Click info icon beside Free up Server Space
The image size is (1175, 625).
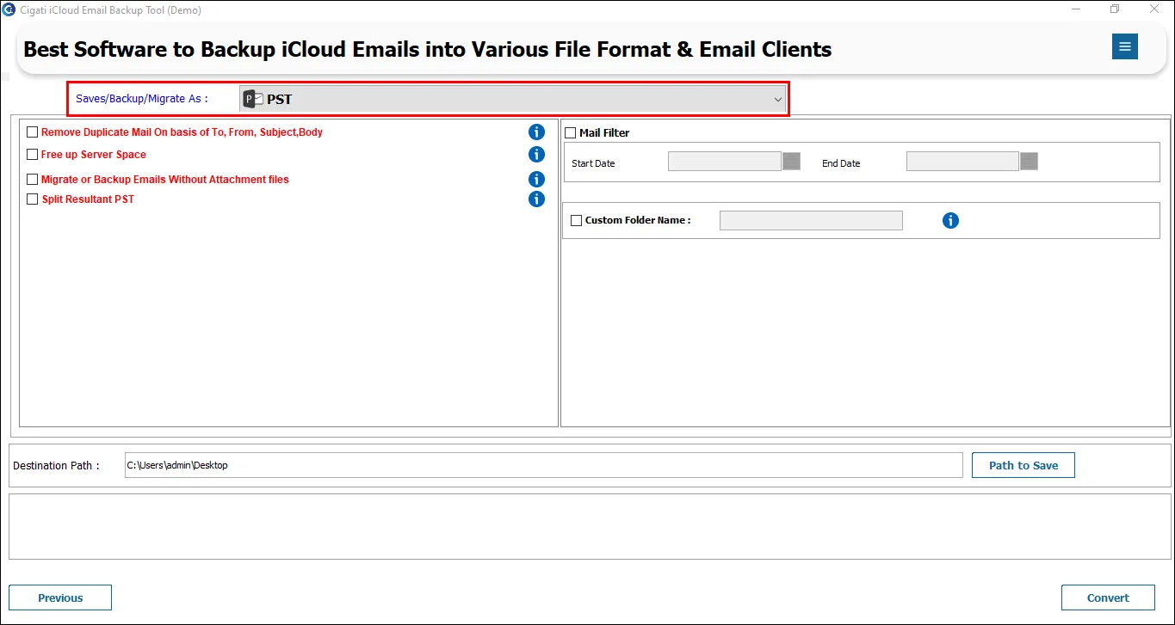(536, 155)
